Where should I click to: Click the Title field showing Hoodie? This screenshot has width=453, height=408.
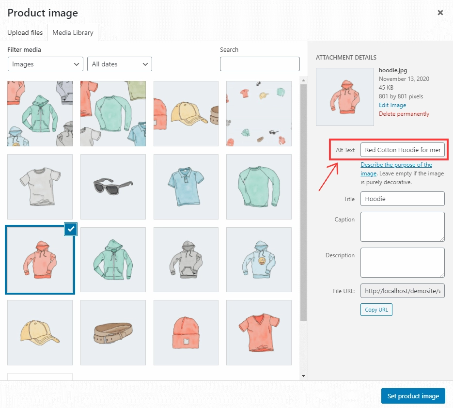coord(402,199)
